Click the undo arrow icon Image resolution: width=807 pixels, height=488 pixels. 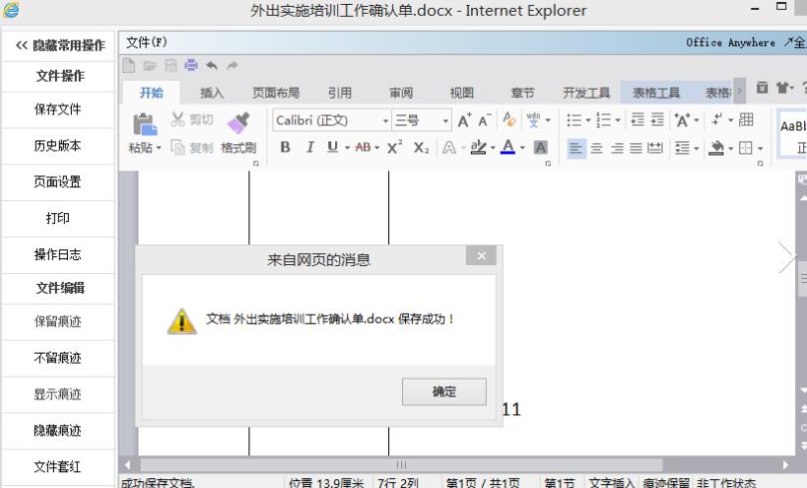pos(212,65)
